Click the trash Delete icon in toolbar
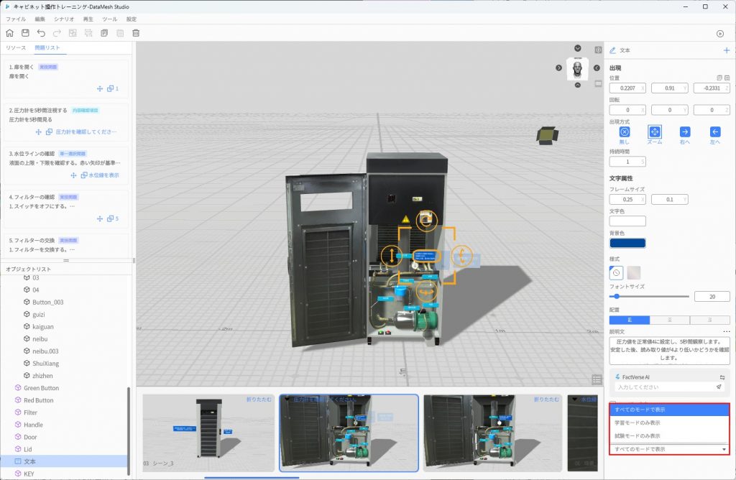The image size is (736, 480). pos(136,33)
